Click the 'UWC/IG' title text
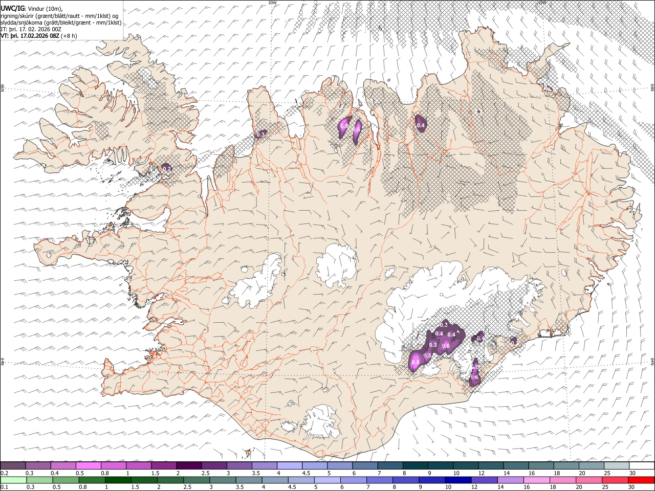The height and width of the screenshot is (491, 655). point(12,8)
